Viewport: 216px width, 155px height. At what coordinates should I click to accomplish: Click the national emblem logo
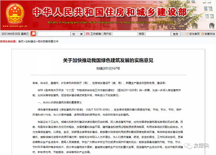pyautogui.click(x=15, y=13)
